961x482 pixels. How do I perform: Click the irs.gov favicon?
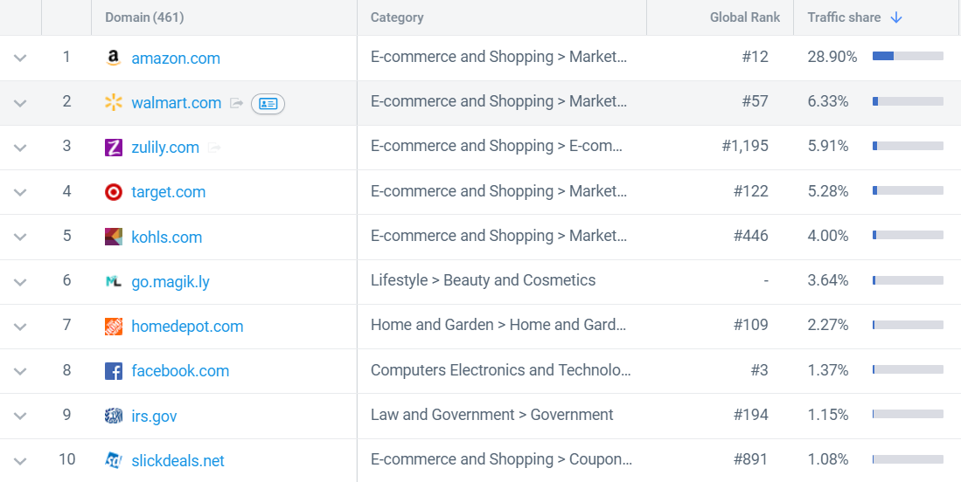click(114, 416)
